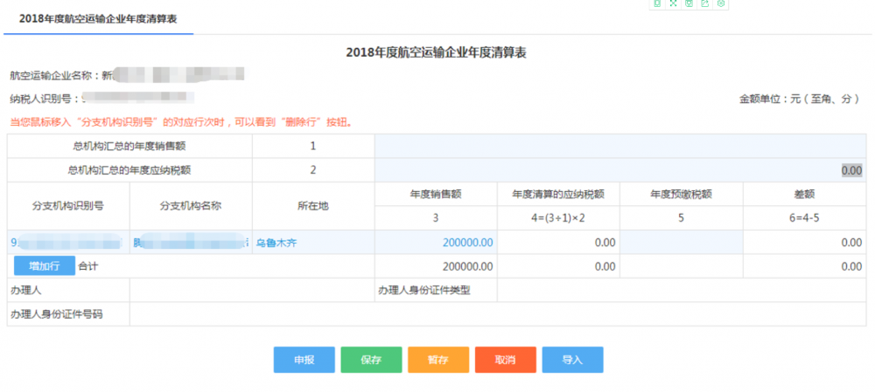Click the 导入 import button
Screen dimensions: 875x392
click(572, 360)
